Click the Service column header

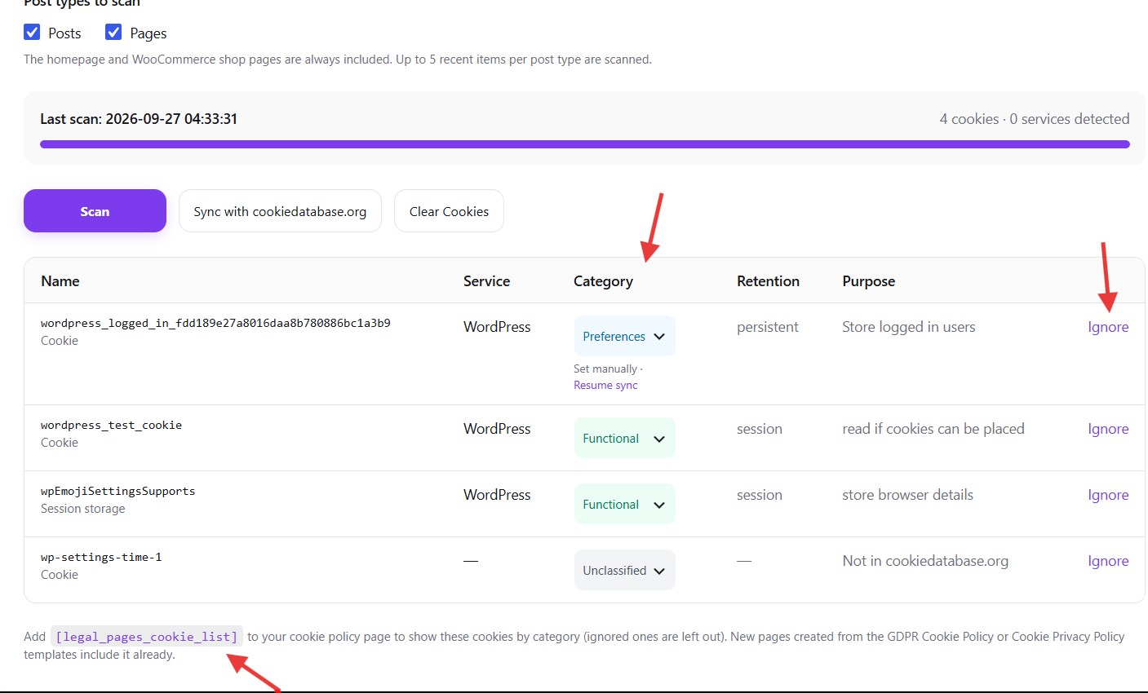486,280
